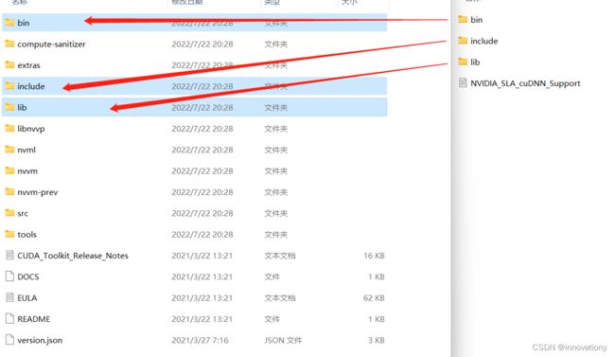The image size is (615, 357).
Task: Click the 2021/3/27 7:16 date of version.json
Action: pyautogui.click(x=200, y=340)
